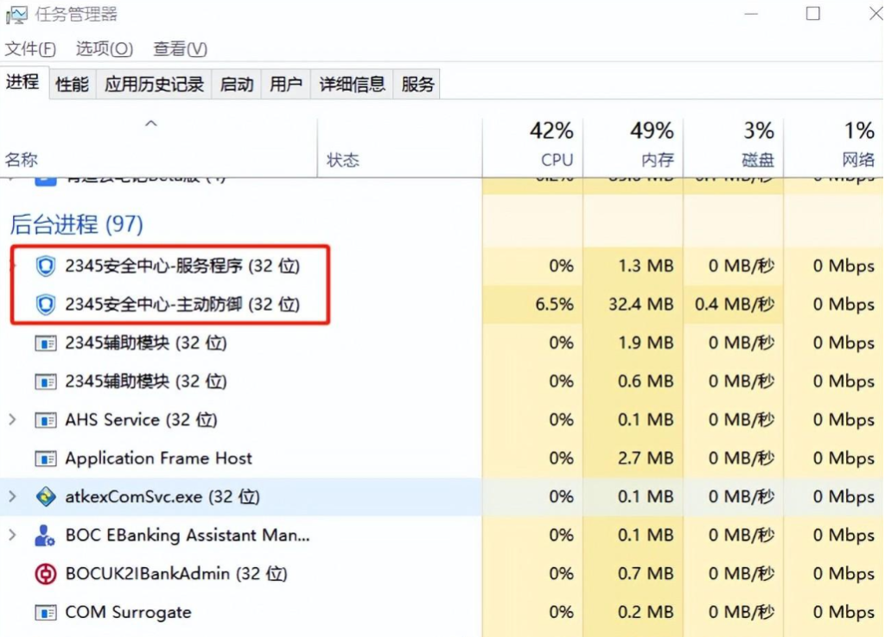The width and height of the screenshot is (885, 637).
Task: Open the 文件(F) menu
Action: click(x=30, y=49)
